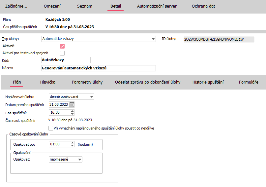The height and width of the screenshot is (187, 266).
Task: Click the Kód input field
Action: point(66,60)
